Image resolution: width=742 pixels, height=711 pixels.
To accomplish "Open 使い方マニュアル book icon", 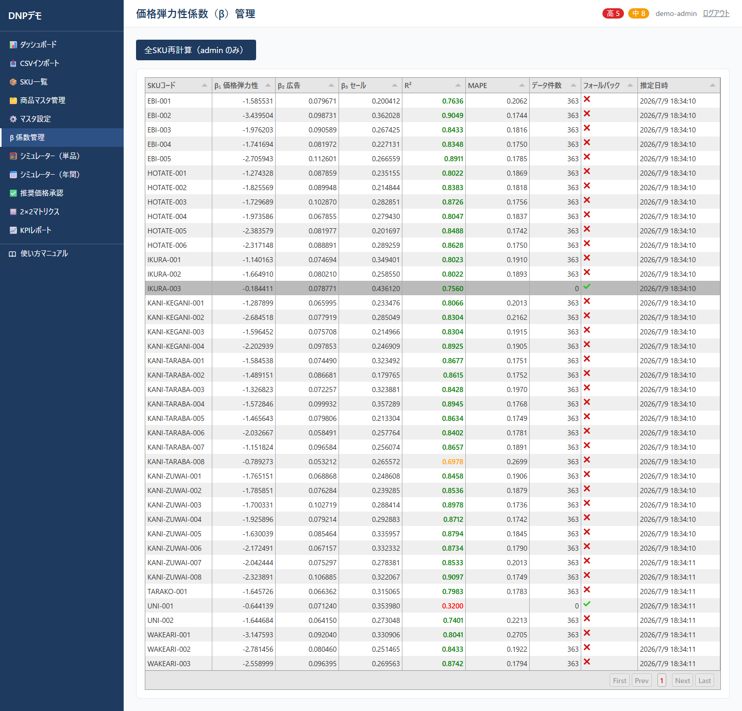I will tap(12, 253).
